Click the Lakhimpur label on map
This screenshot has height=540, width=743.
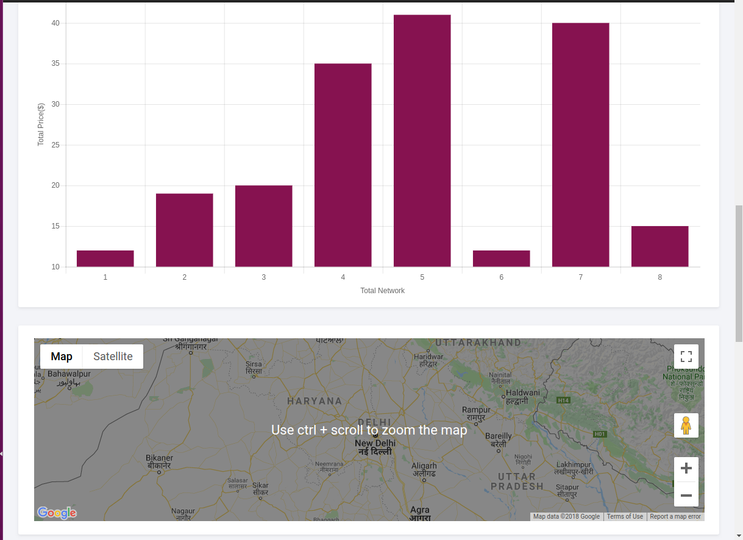[x=574, y=468]
